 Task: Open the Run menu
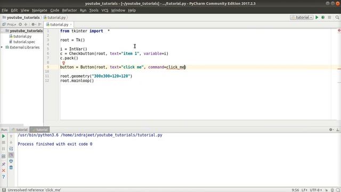coord(83,10)
